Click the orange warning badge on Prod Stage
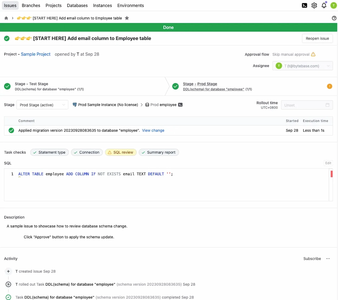The image size is (338, 300). (x=329, y=86)
